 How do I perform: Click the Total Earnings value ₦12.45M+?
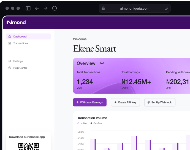click(136, 82)
